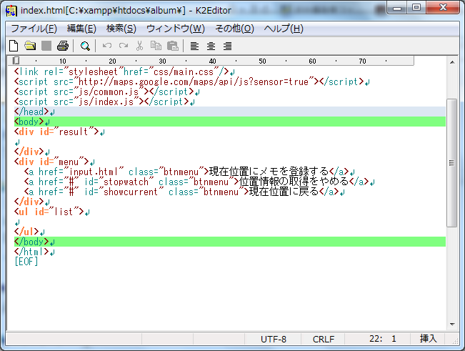465x351 pixels.
Task: Click the highlighted <body> line
Action: click(230, 122)
